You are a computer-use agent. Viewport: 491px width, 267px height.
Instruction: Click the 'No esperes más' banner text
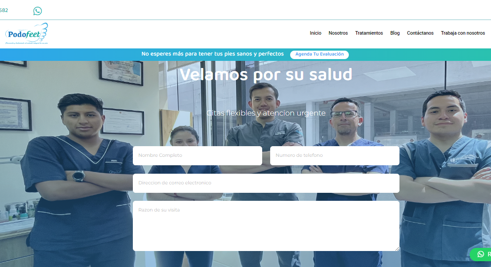(x=212, y=54)
